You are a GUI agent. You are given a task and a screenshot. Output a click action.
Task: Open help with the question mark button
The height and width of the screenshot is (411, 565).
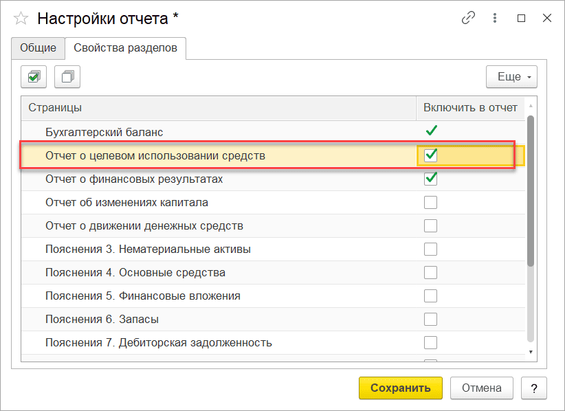pyautogui.click(x=533, y=388)
